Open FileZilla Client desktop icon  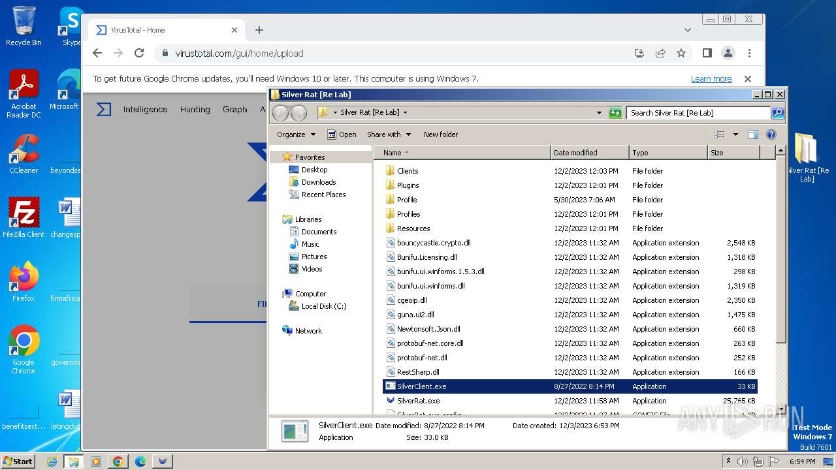click(24, 217)
